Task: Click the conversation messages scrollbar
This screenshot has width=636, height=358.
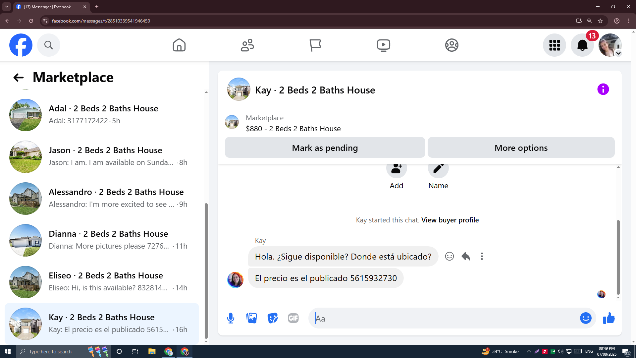Action: click(x=618, y=257)
